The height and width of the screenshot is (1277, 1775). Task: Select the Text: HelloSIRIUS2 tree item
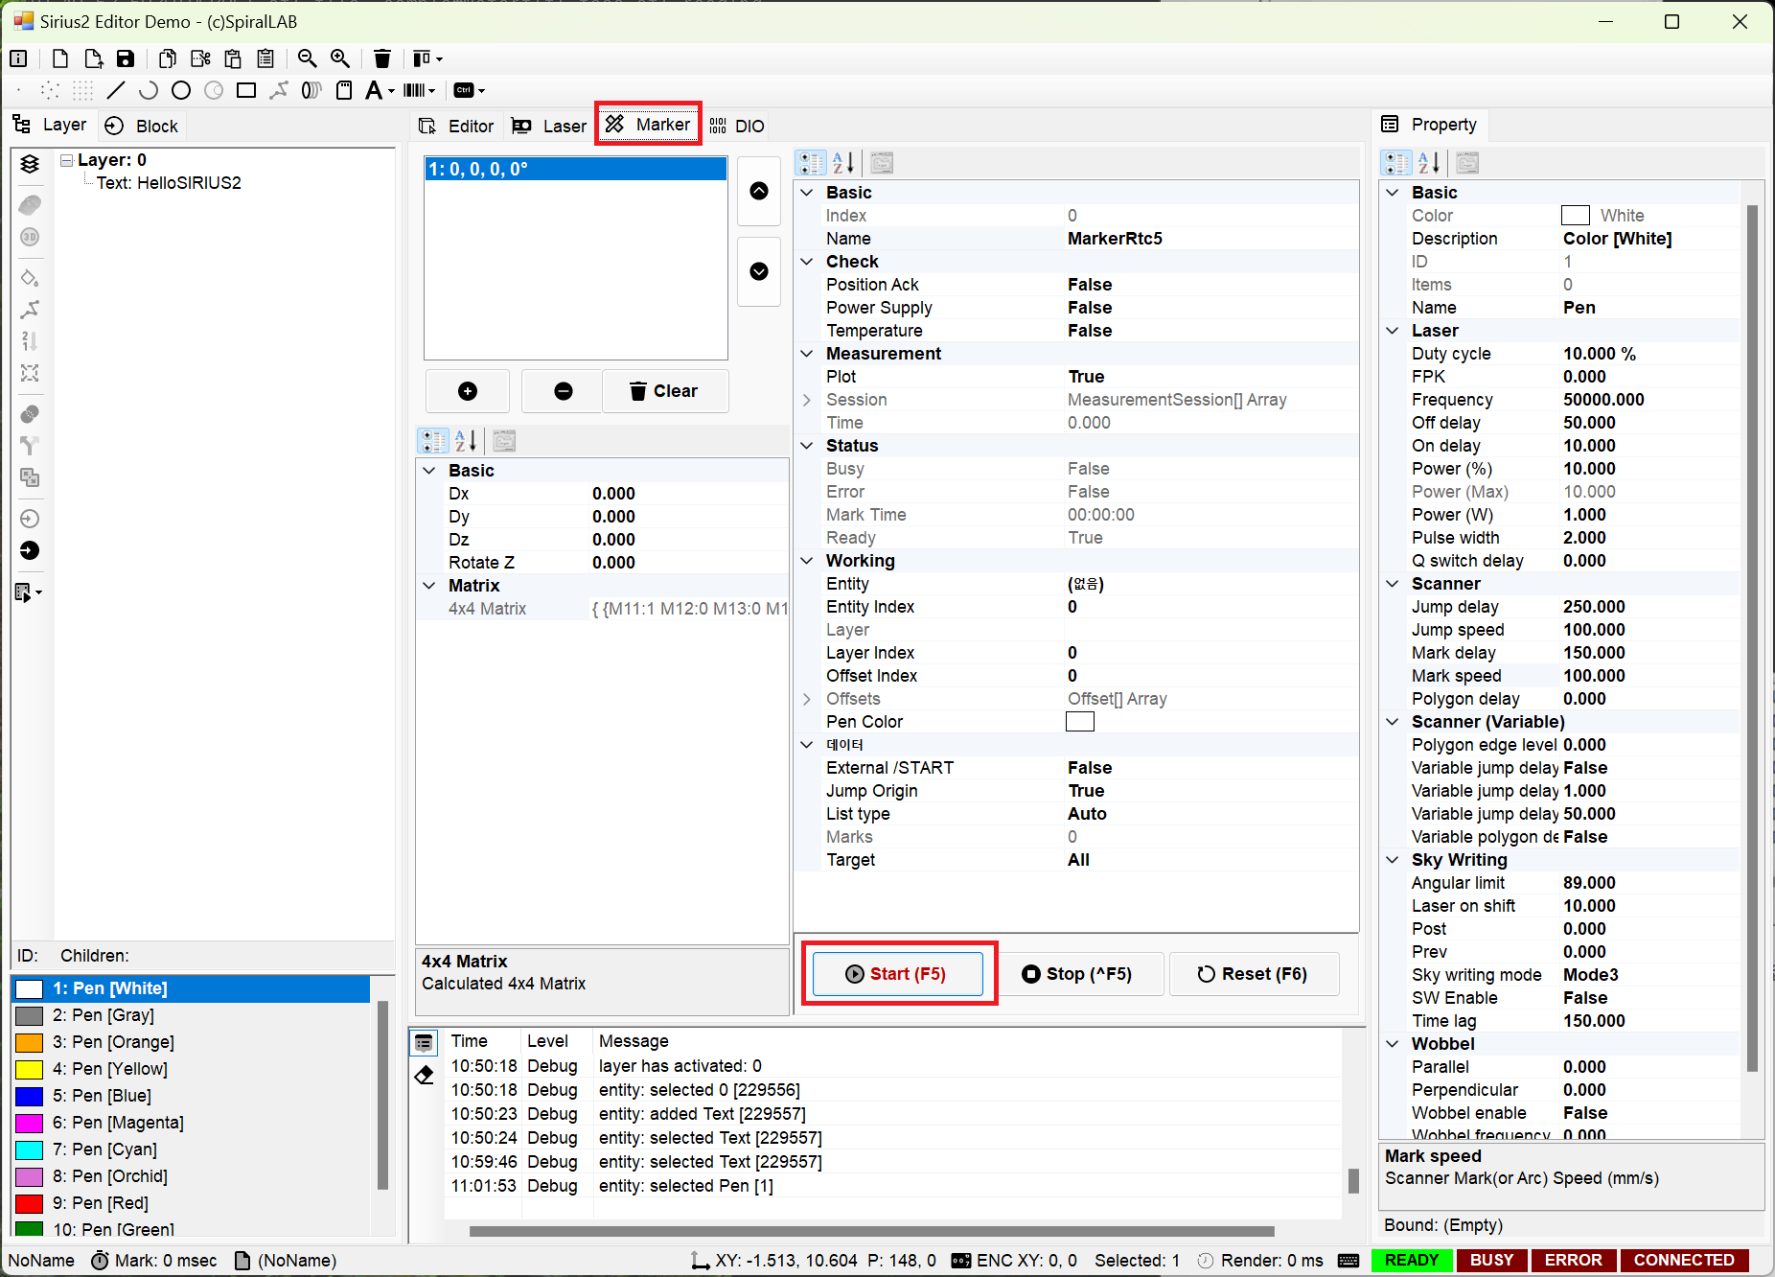[169, 183]
